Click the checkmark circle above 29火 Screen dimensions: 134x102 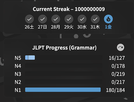pos(69,19)
